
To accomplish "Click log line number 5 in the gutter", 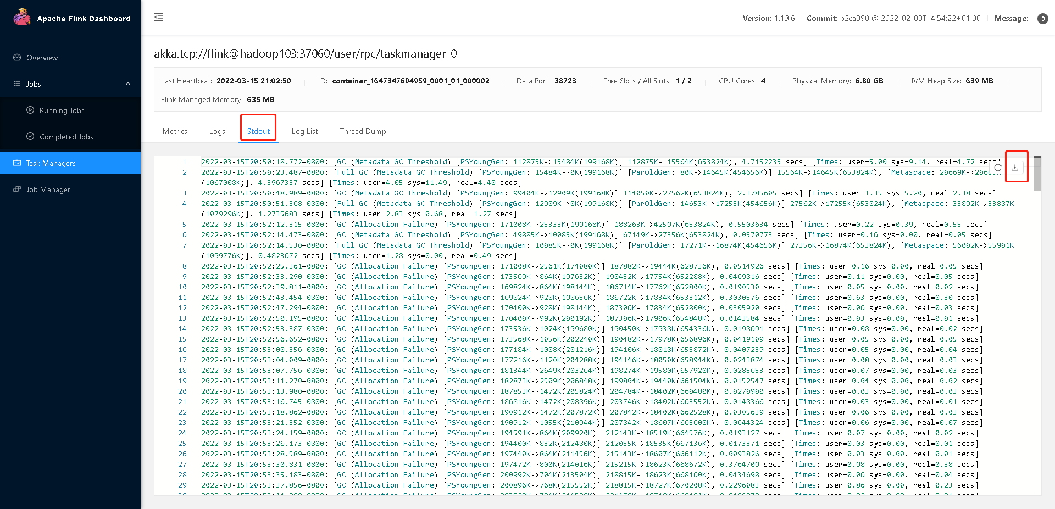I will coord(185,225).
